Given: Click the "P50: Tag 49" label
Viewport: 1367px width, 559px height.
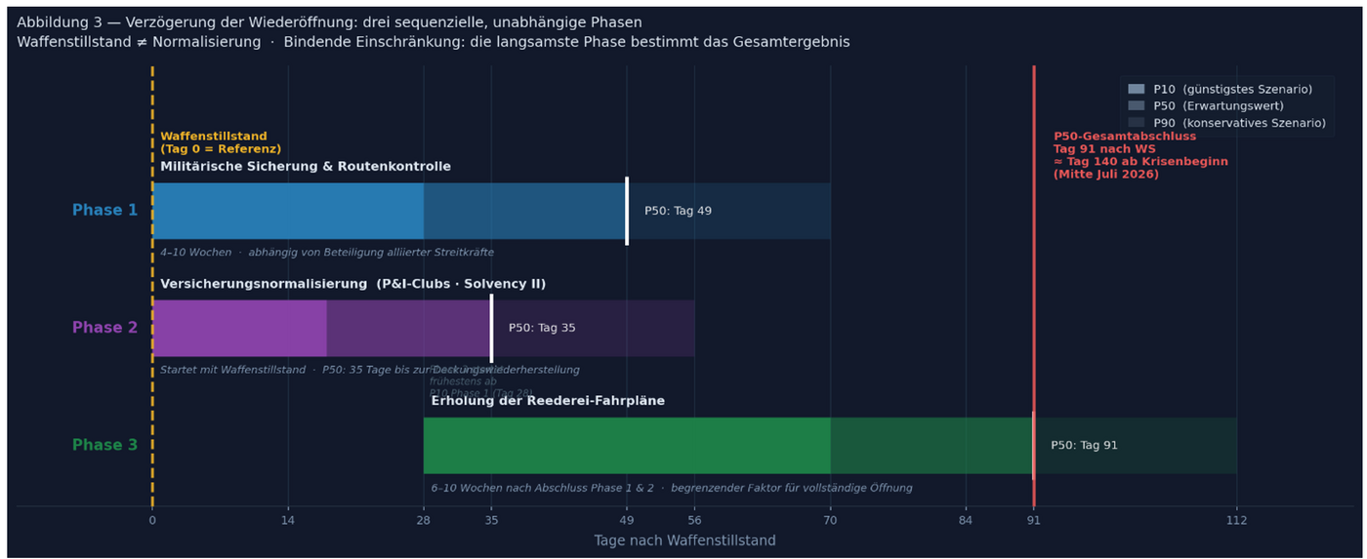Looking at the screenshot, I should pos(678,211).
